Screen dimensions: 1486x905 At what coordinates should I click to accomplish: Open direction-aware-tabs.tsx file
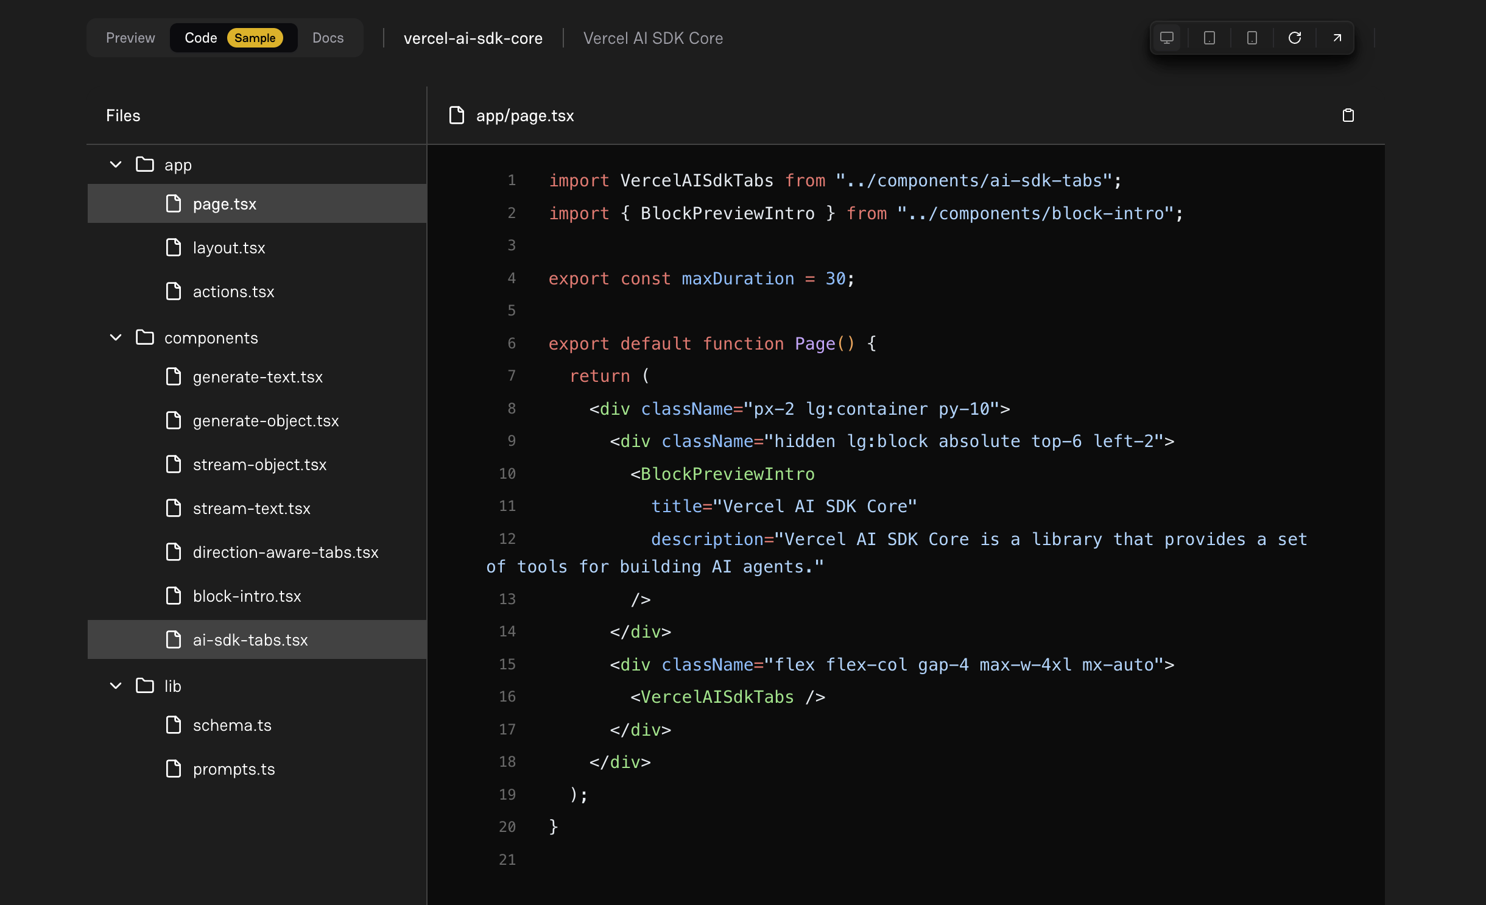tap(257, 552)
